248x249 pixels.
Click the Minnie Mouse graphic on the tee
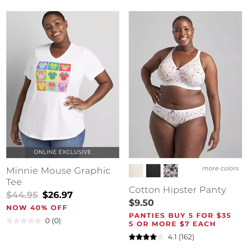(54, 77)
